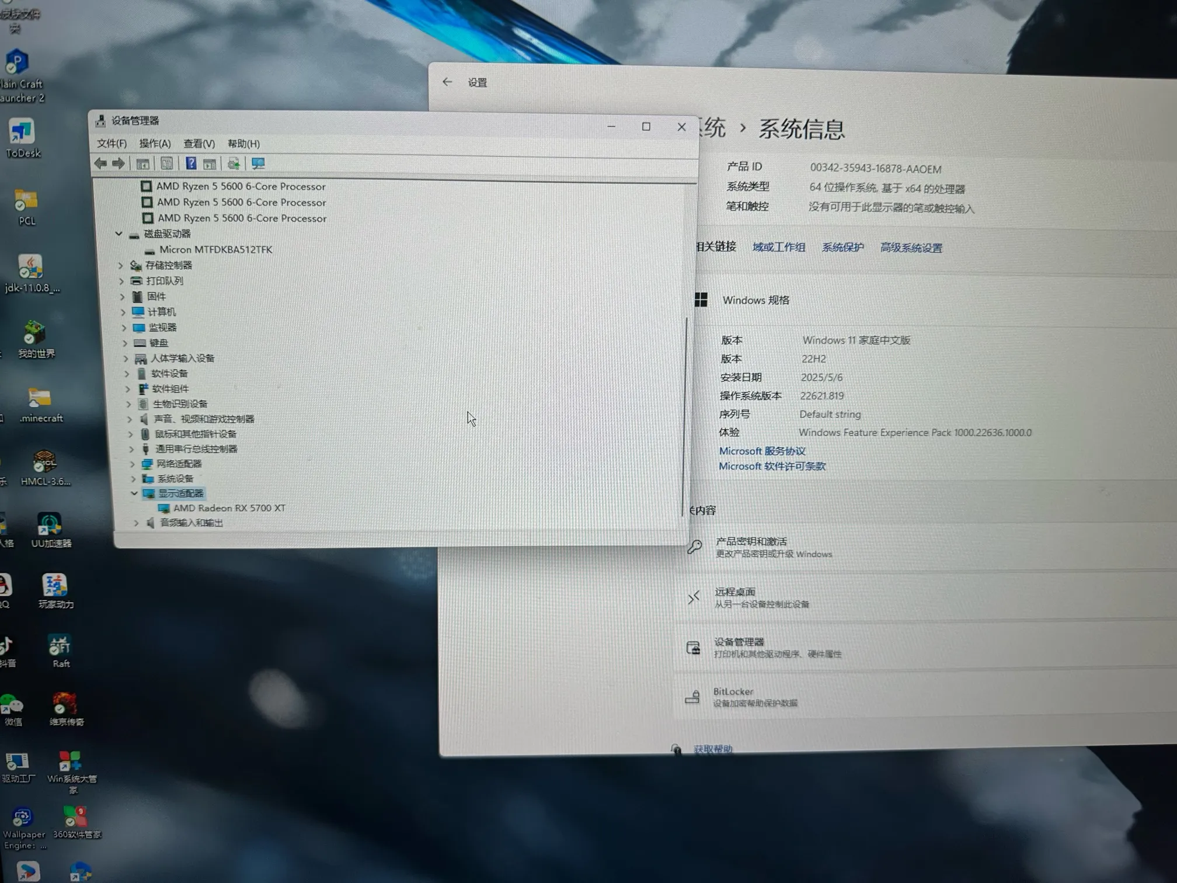Select the UU加速器 desktop shortcut
The height and width of the screenshot is (883, 1177).
(51, 530)
